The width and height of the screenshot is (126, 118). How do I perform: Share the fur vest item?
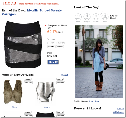coord(15,107)
